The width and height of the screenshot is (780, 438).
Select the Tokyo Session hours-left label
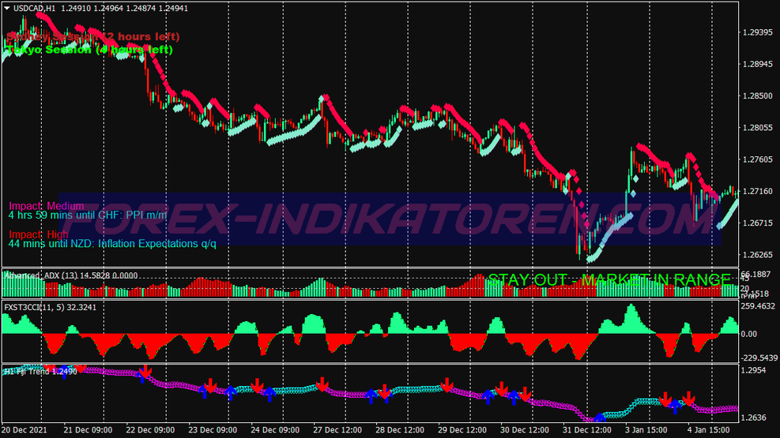tap(90, 50)
